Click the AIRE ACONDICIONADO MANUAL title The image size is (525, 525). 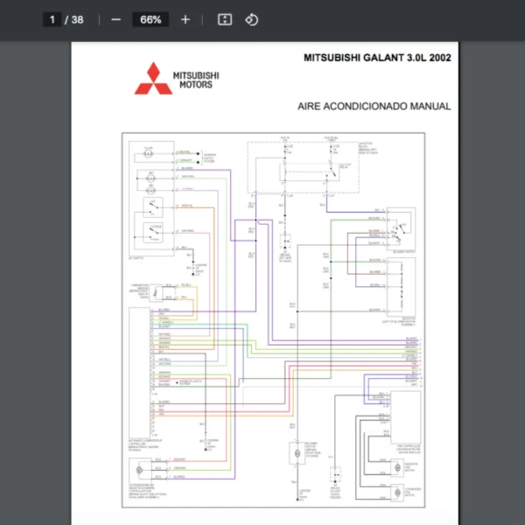[x=374, y=106]
